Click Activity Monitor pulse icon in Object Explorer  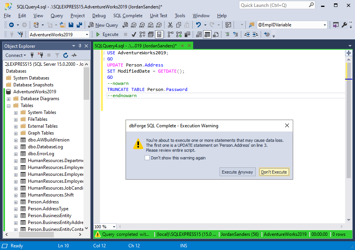pyautogui.click(x=74, y=55)
